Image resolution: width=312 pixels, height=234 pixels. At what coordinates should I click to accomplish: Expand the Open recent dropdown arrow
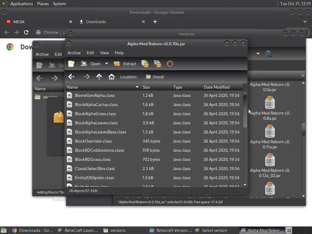pos(107,64)
